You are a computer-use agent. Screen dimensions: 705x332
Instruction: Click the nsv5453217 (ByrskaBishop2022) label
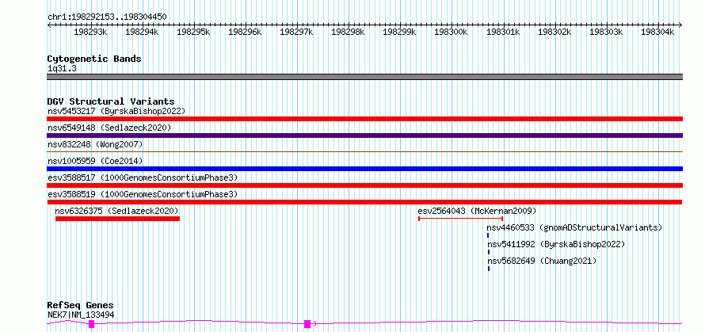click(116, 111)
